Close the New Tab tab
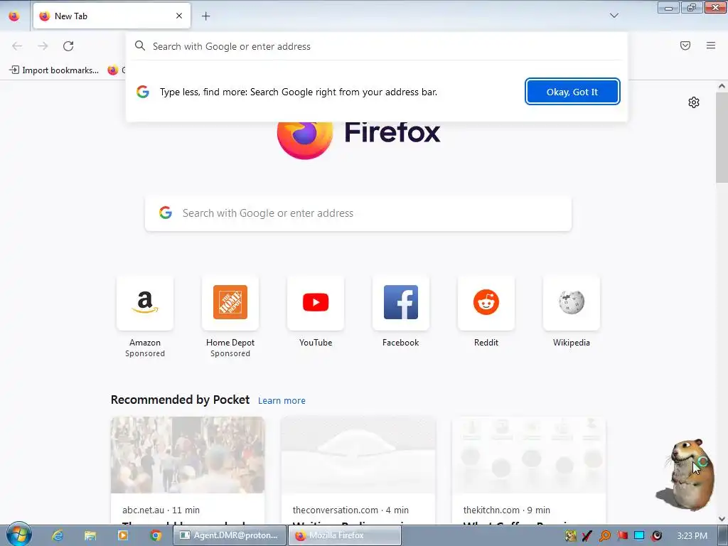This screenshot has width=728, height=546. click(179, 16)
